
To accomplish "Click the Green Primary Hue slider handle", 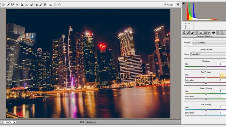I will click(206, 93).
